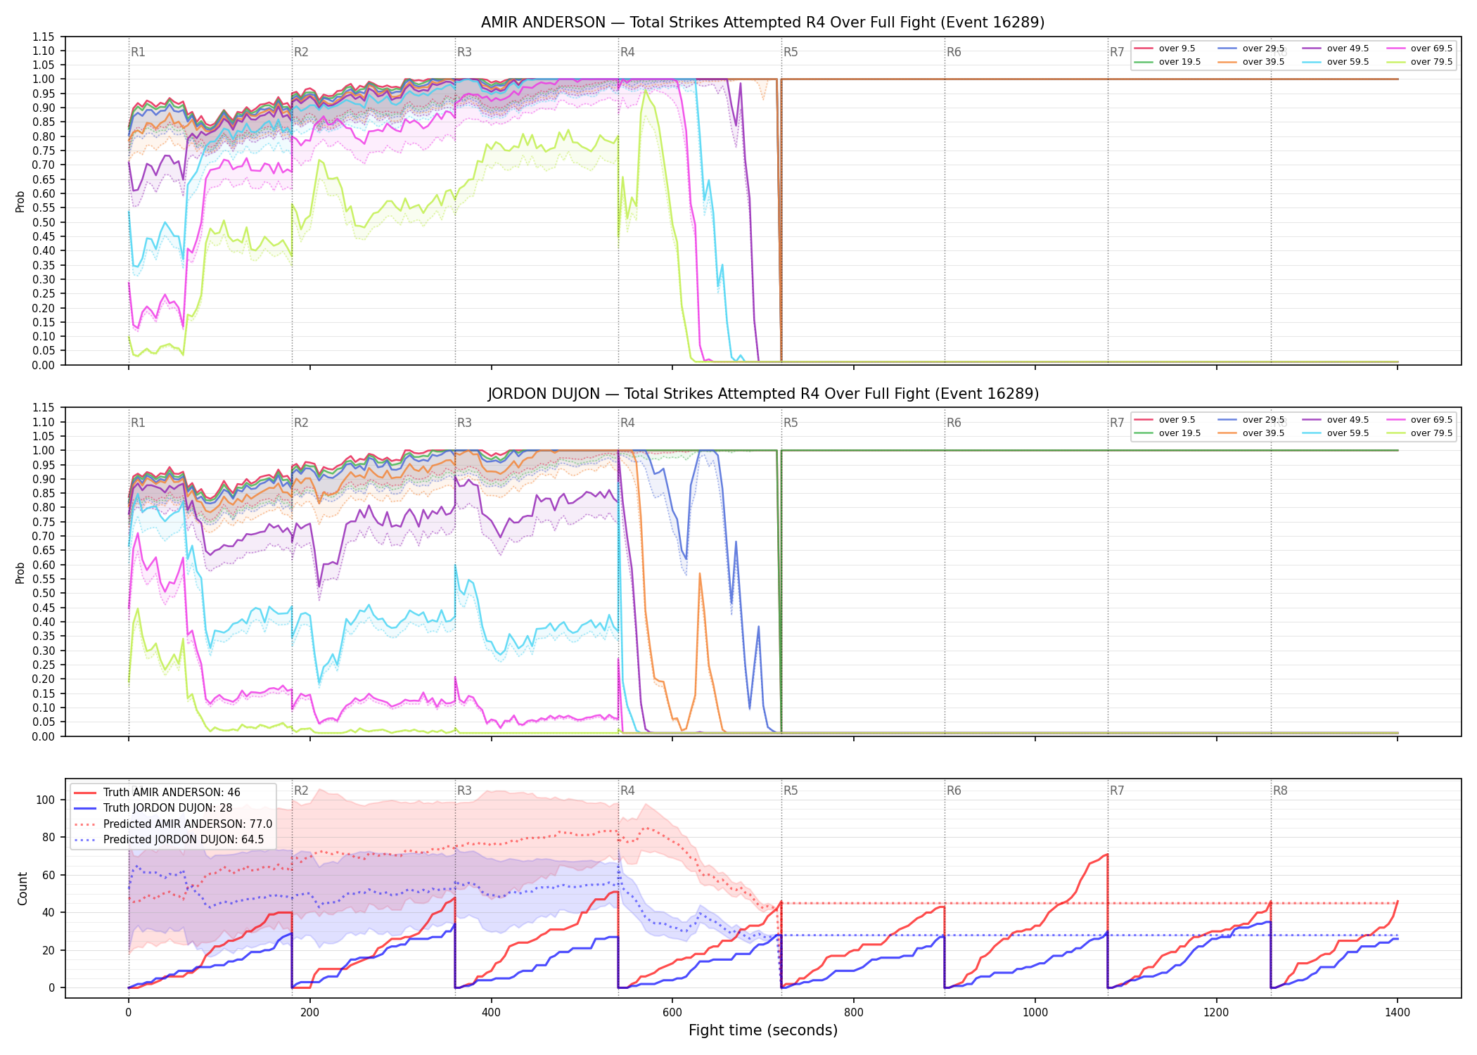Click the 'Prob' y-axis label of Jordon Dujon chart

coord(20,573)
